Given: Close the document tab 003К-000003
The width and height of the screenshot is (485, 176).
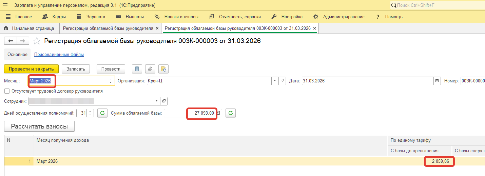Looking at the screenshot, I should coord(315,28).
